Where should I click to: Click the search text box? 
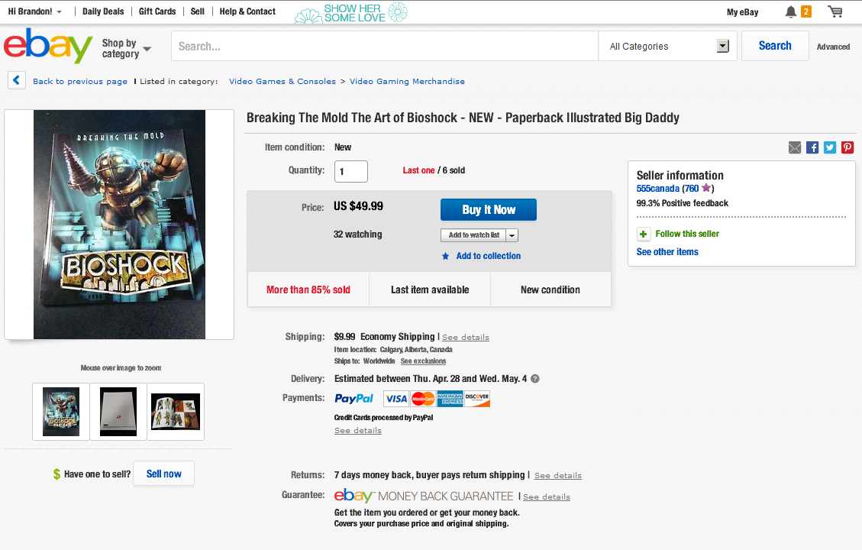(385, 47)
